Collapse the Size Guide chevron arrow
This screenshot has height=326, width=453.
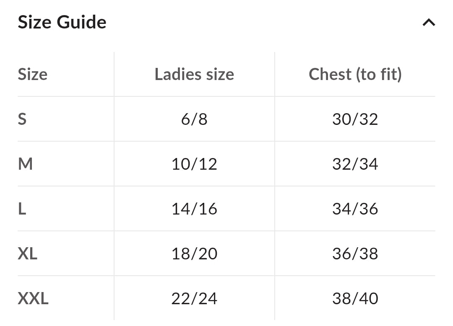[x=429, y=23]
